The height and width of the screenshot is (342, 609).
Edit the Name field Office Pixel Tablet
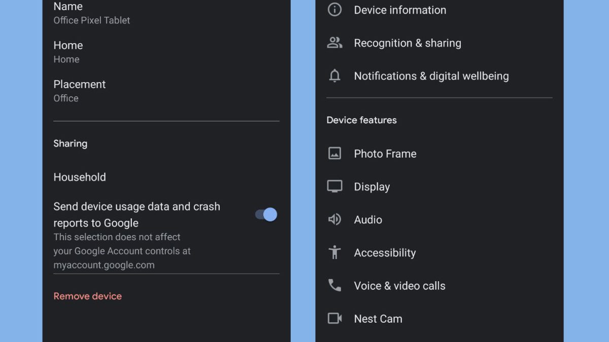[92, 13]
